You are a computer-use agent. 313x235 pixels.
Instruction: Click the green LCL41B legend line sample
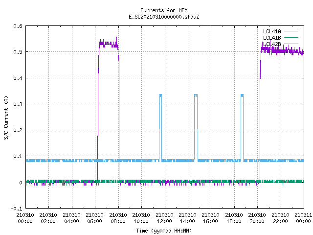(x=291, y=38)
